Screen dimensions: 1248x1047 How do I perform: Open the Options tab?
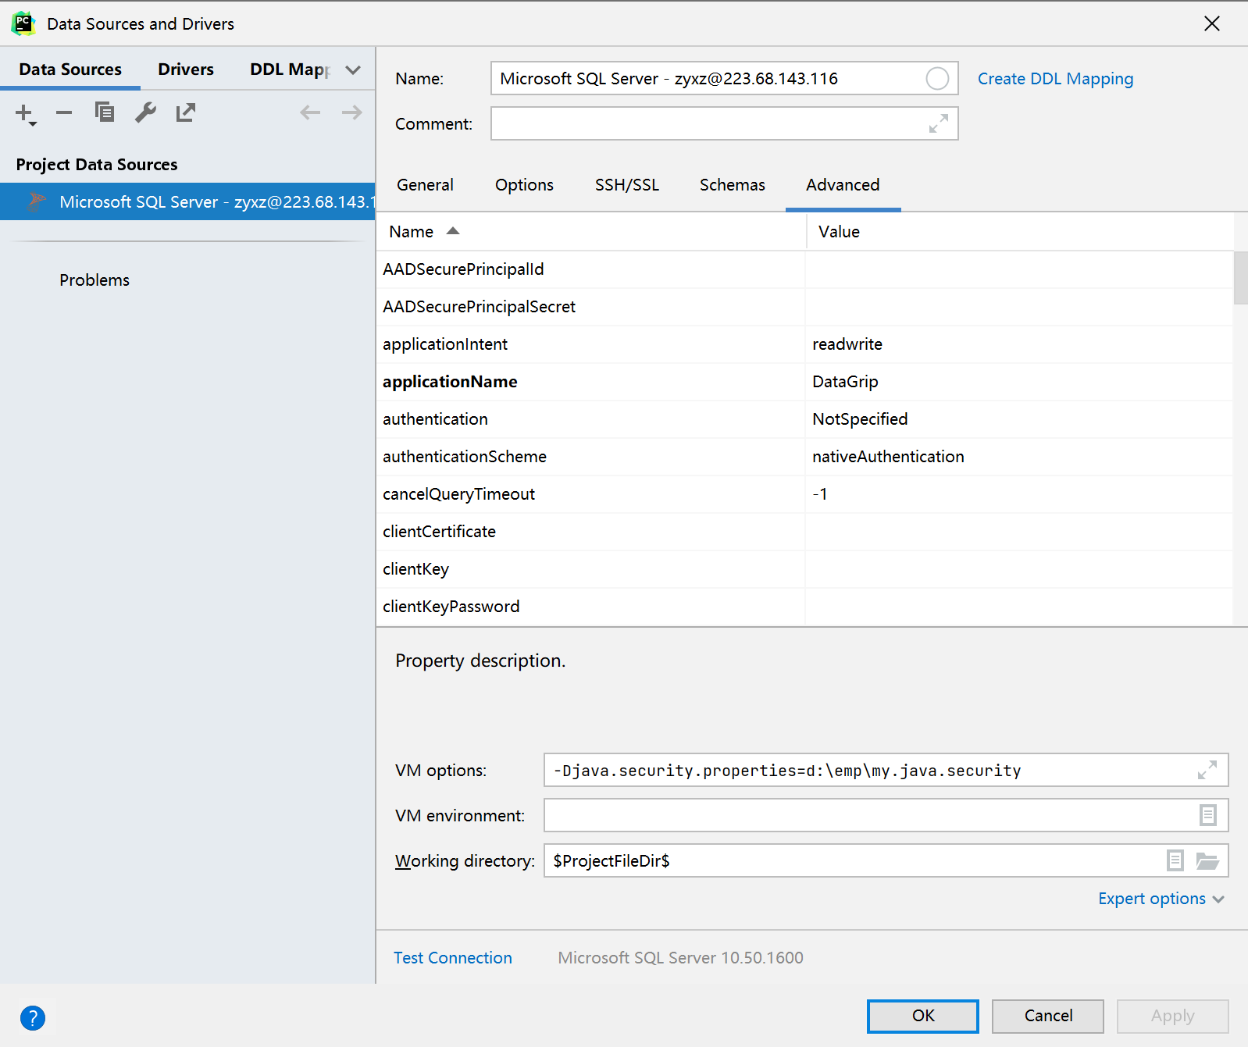pyautogui.click(x=524, y=185)
